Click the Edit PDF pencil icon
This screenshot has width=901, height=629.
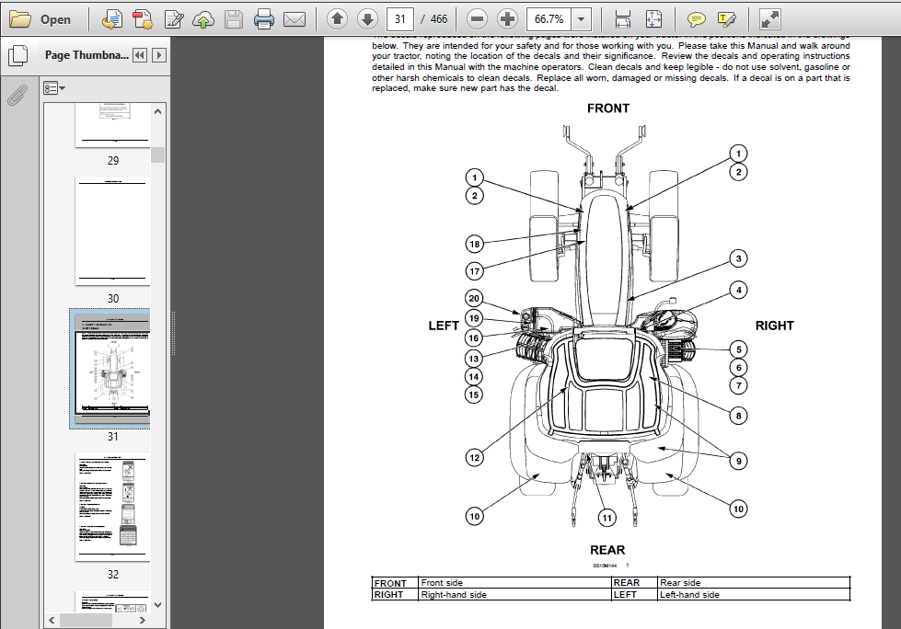(x=174, y=19)
